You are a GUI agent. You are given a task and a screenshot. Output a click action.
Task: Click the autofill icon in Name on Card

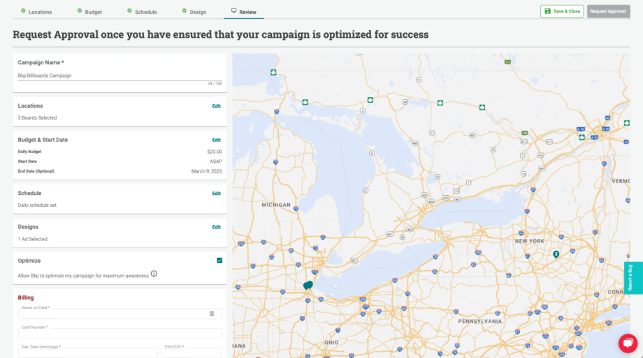coord(212,314)
